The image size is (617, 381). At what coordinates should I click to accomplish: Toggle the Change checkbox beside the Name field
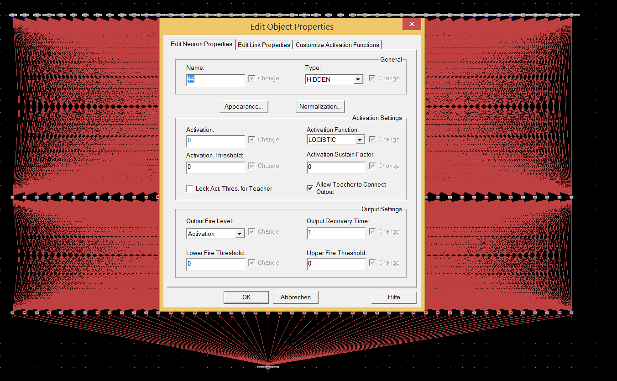click(252, 78)
